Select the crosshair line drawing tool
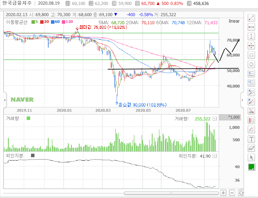Screen dimensions: 258x198 click(251, 46)
